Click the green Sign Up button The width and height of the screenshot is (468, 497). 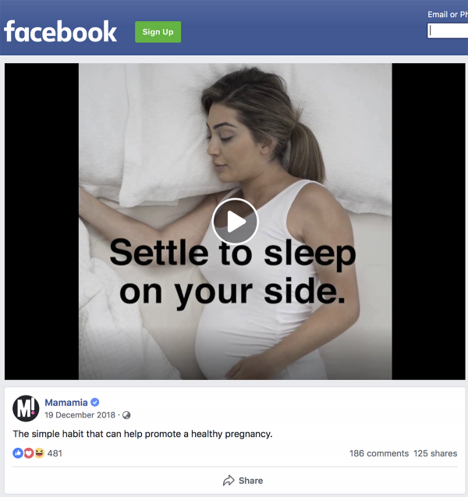[158, 32]
